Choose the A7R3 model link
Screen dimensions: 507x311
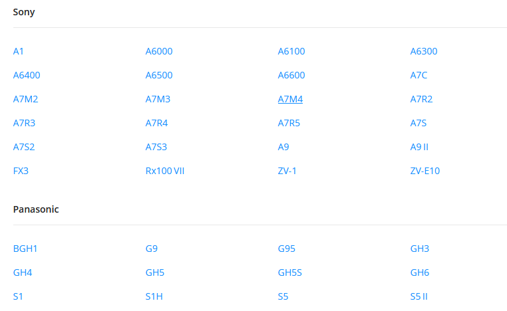(x=24, y=123)
